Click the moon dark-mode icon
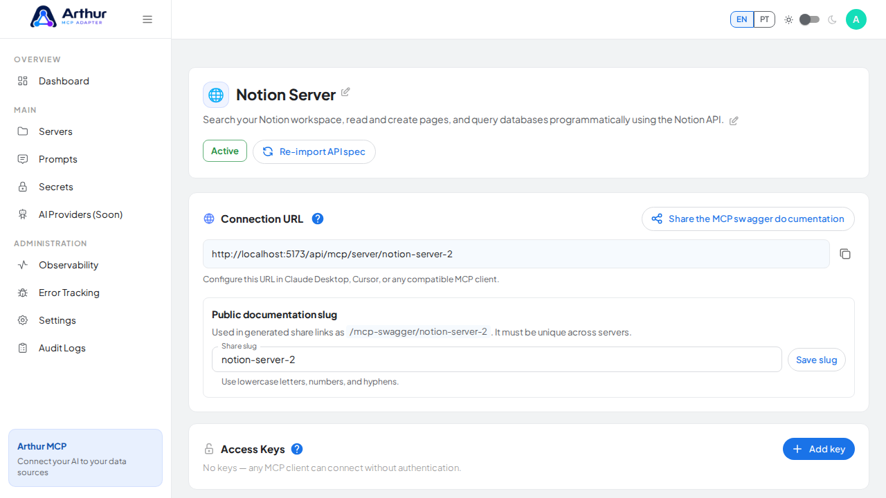886x498 pixels. coord(832,19)
